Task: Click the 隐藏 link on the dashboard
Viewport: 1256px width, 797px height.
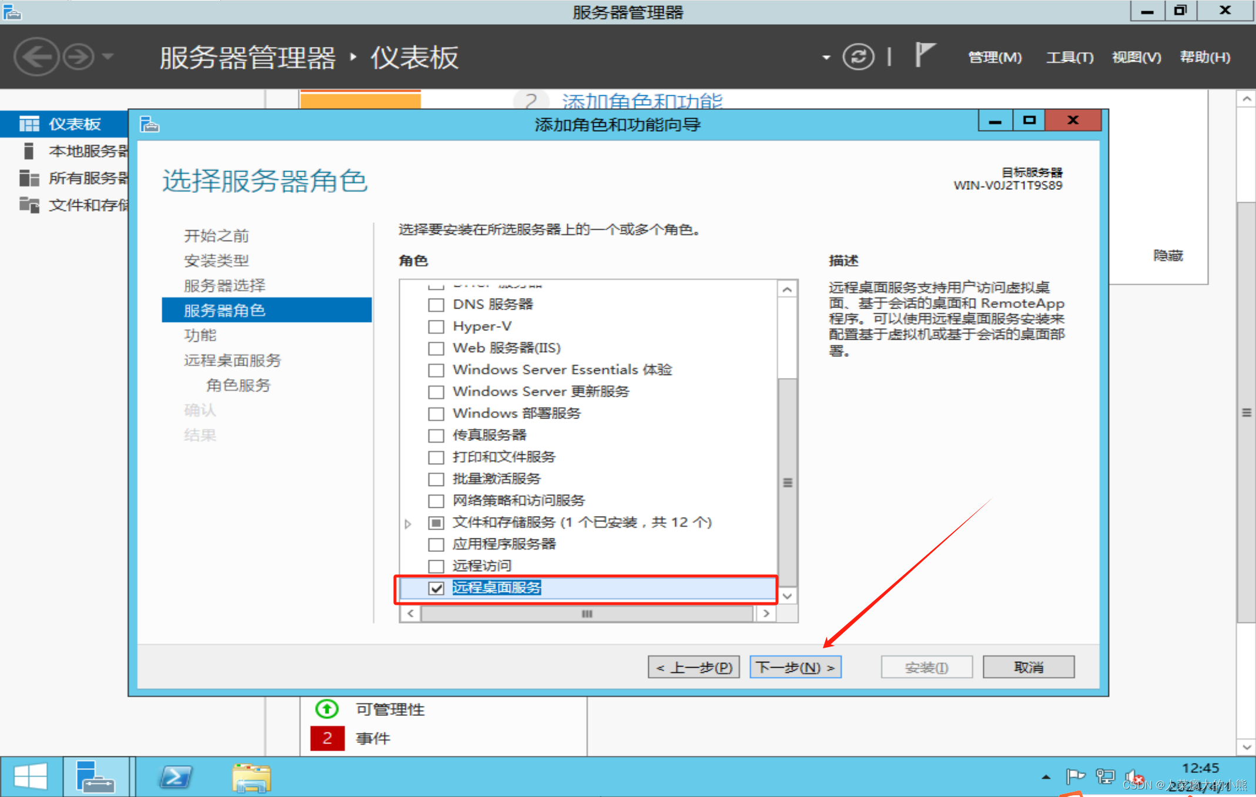Action: coord(1168,256)
